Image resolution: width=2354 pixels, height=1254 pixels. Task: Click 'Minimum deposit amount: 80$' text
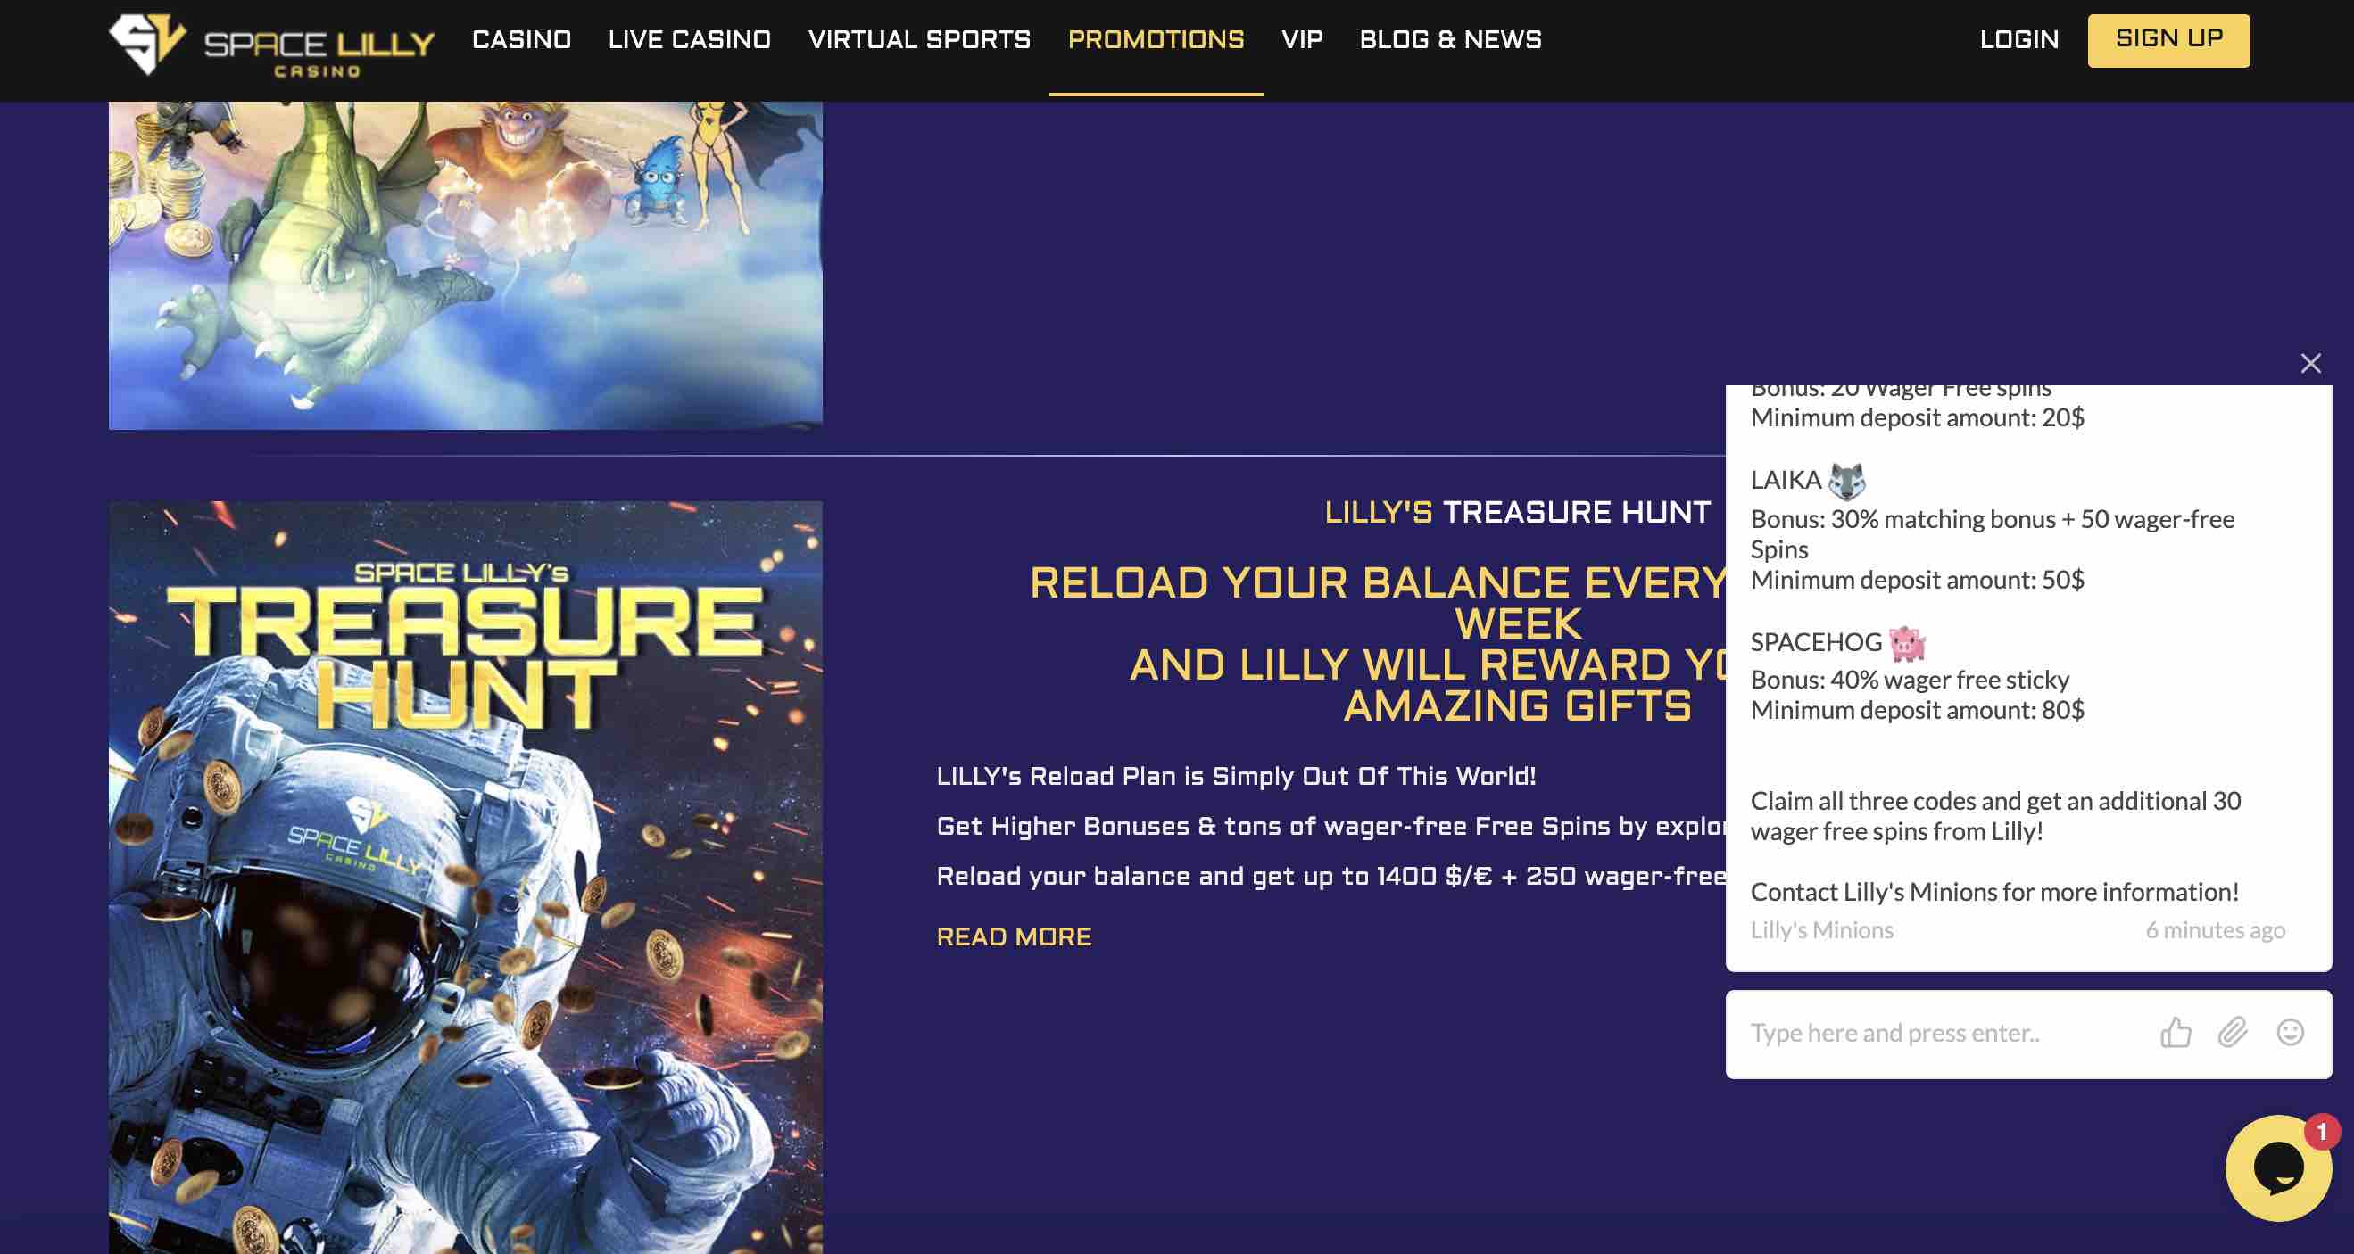1917,710
